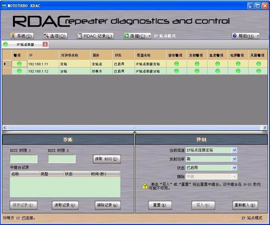Expand the 状态 dropdown in control panel
The image size is (270, 225).
click(234, 168)
